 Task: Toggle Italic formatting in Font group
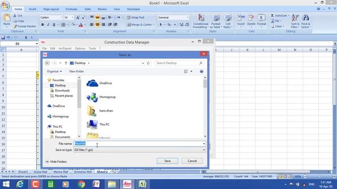[48, 25]
